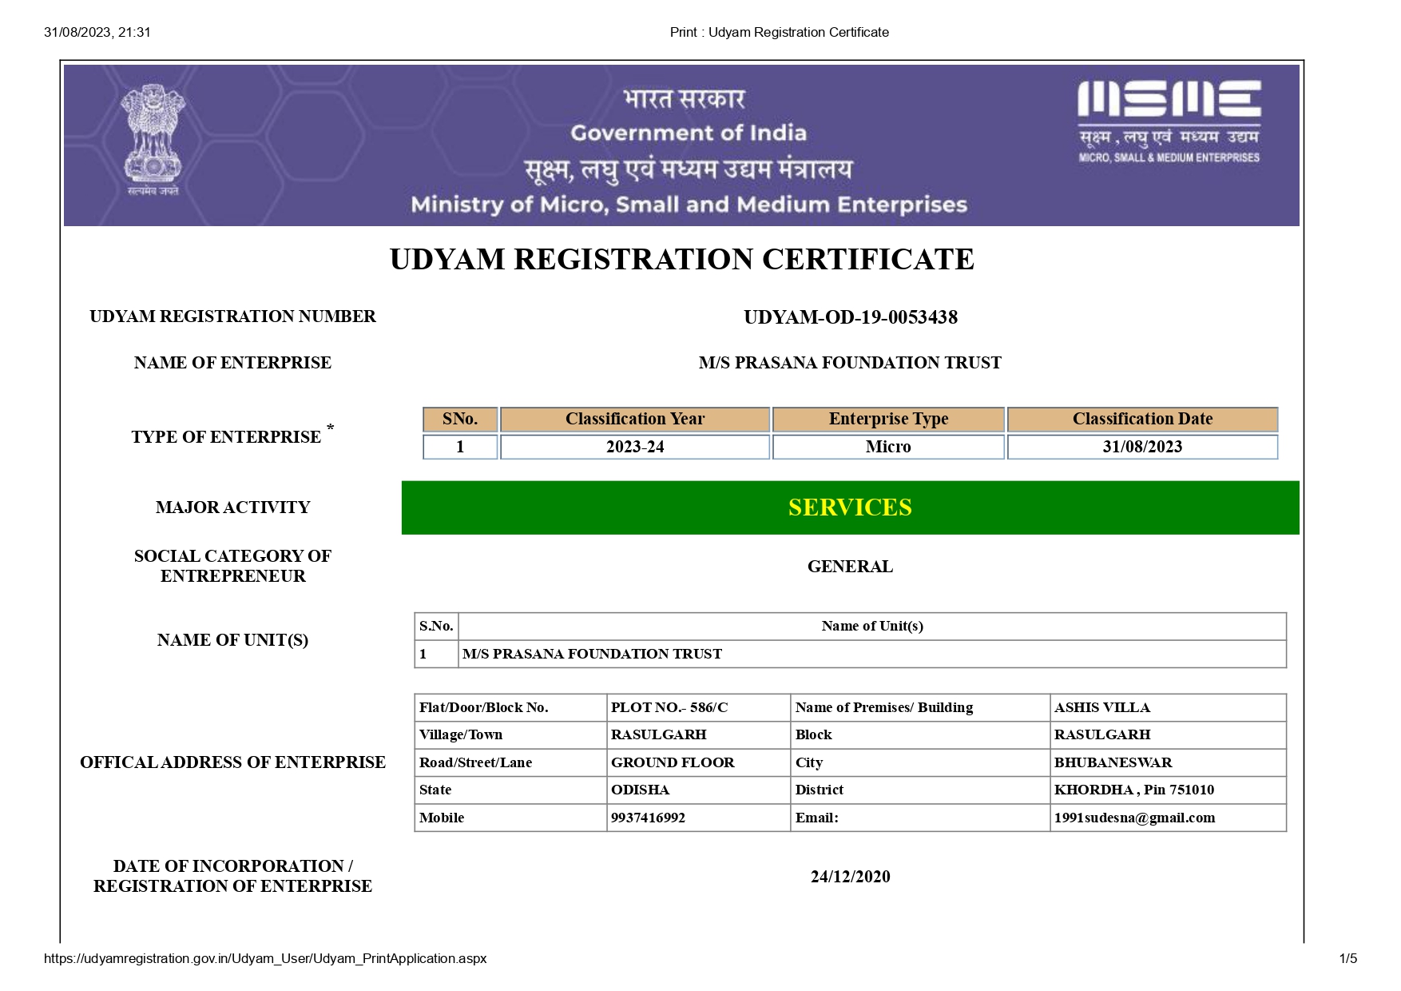This screenshot has width=1401, height=991.
Task: Click the NAME OF ENTERPRISE label
Action: [x=232, y=363]
